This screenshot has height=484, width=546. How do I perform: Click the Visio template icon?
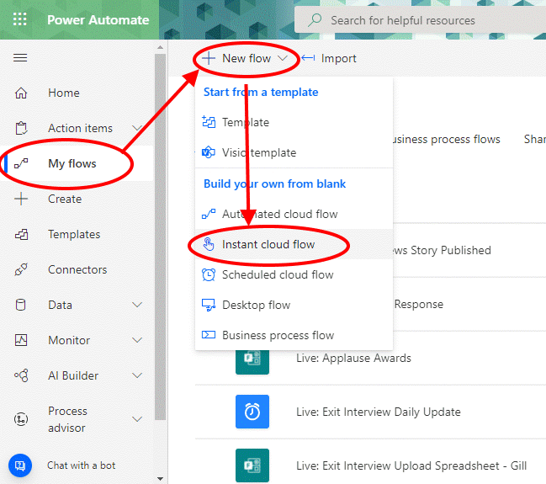point(209,152)
